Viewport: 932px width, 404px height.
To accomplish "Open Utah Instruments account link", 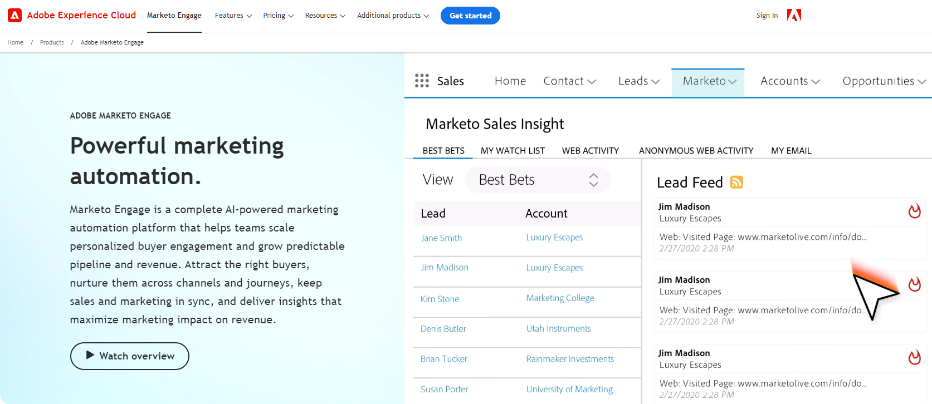I will (x=558, y=329).
